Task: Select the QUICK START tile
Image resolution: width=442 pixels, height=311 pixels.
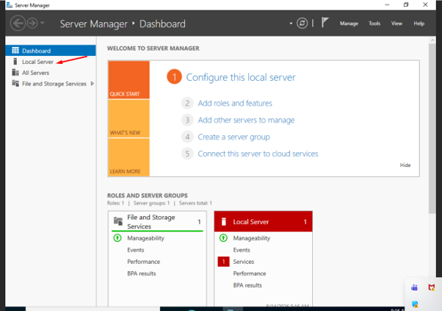Action: (x=128, y=79)
